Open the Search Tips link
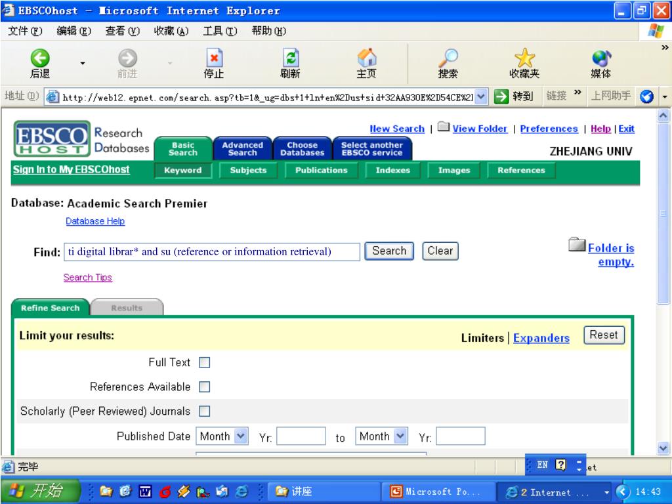This screenshot has height=504, width=672. 88,278
